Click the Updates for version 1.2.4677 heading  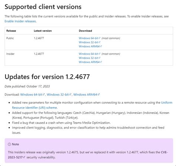coord(47,77)
